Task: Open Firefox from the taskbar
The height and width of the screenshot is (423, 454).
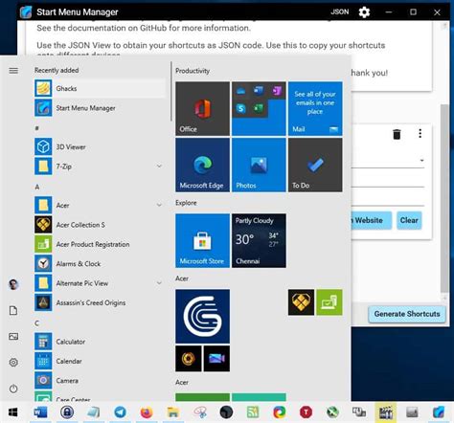Action: pyautogui.click(x=147, y=412)
